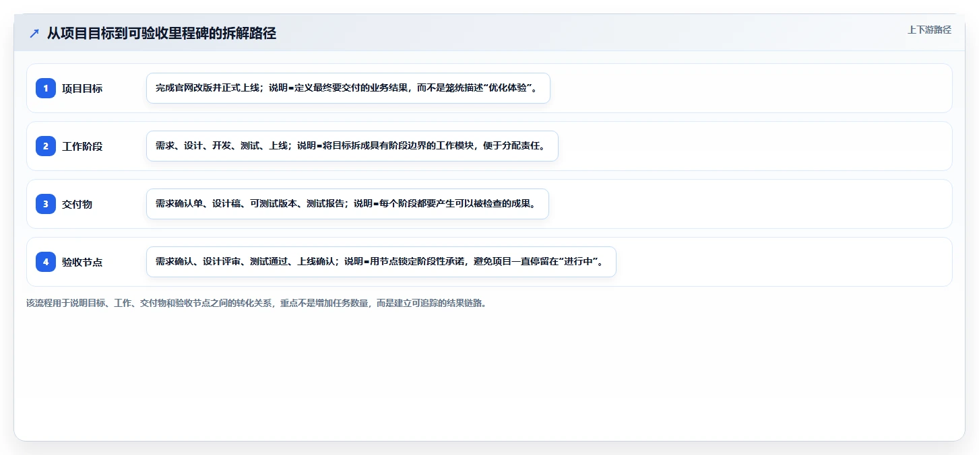The image size is (979, 455).
Task: Click the description box starting 需求确认、设计评审
Action: click(x=381, y=262)
